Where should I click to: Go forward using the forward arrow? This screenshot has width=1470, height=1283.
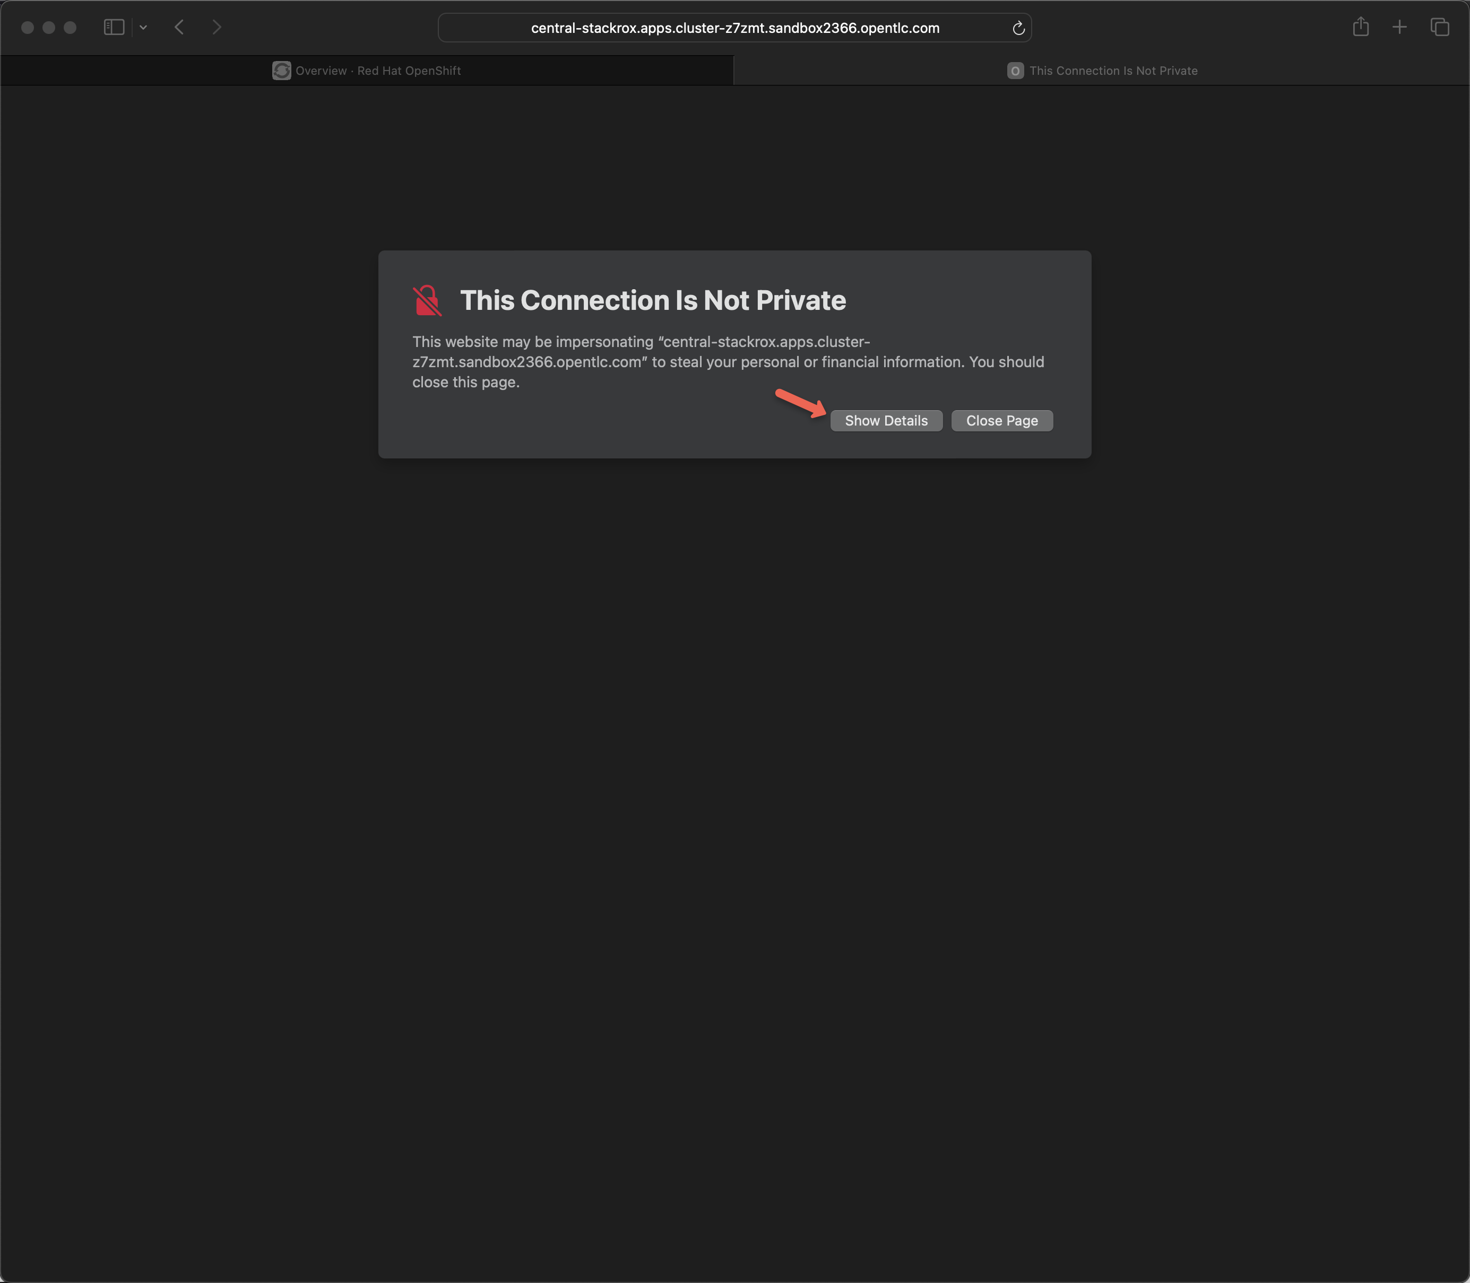tap(217, 27)
